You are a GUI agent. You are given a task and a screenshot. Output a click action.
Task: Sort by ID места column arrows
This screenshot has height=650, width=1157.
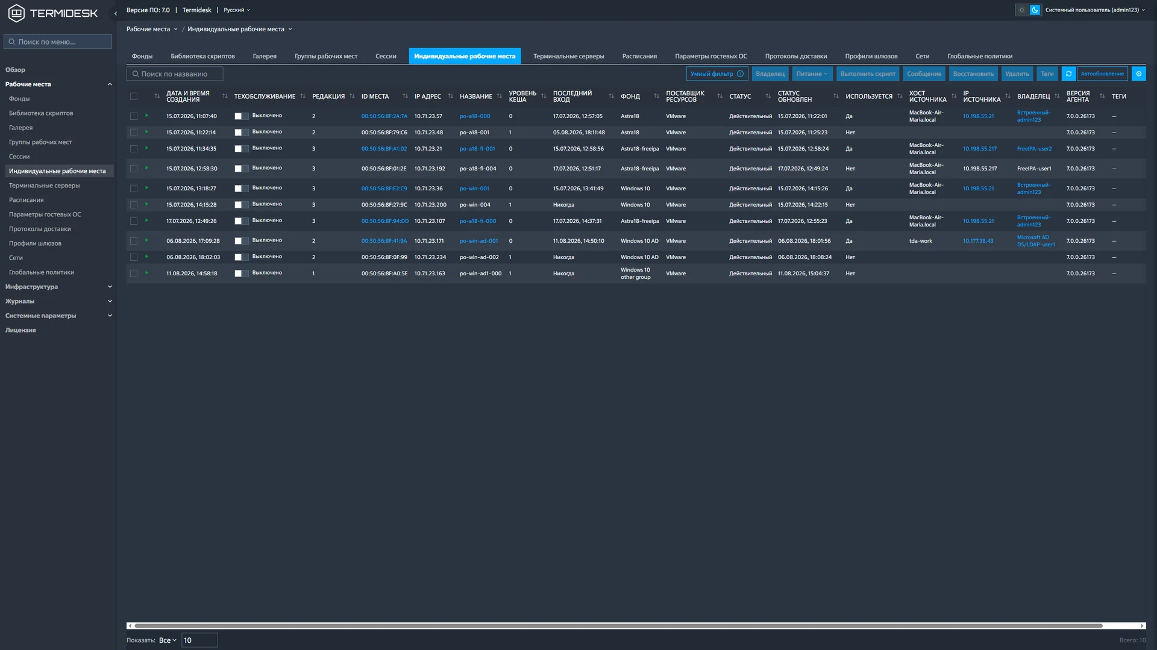pyautogui.click(x=405, y=96)
